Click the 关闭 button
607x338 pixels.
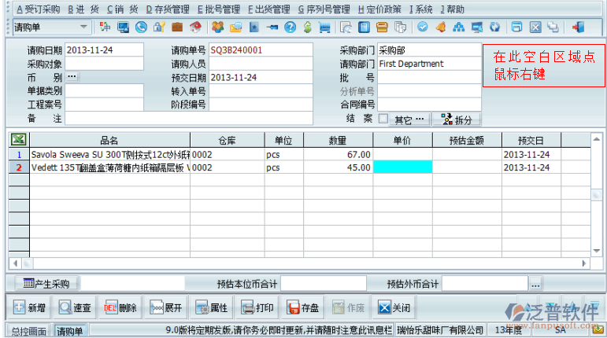click(x=394, y=307)
